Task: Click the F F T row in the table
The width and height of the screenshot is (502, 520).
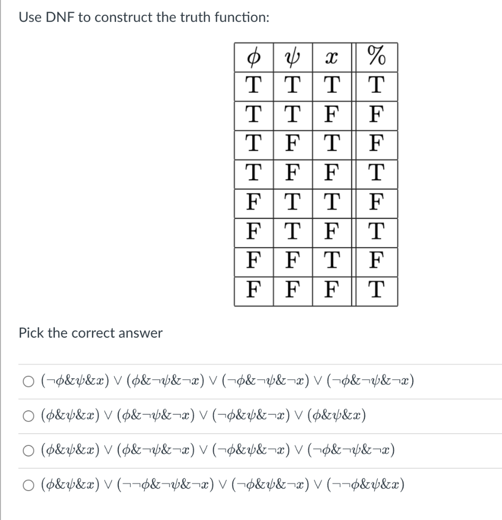Action: tap(315, 261)
